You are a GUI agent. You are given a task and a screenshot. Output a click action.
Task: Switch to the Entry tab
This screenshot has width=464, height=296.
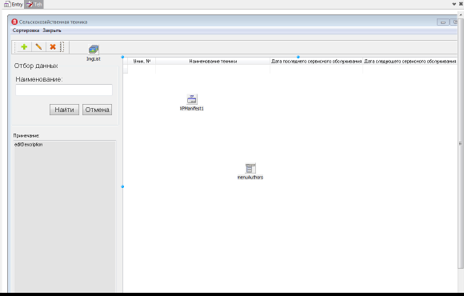click(x=14, y=5)
